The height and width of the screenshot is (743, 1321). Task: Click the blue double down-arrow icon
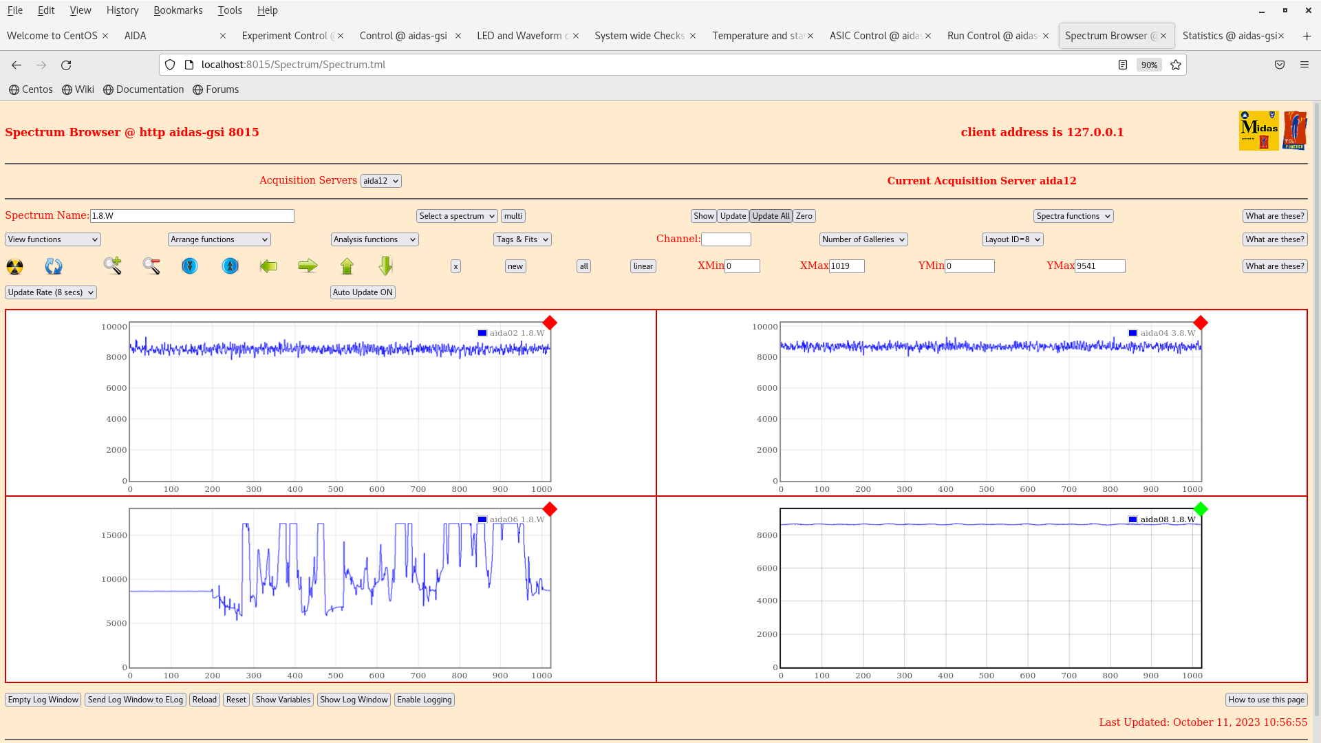pos(190,266)
